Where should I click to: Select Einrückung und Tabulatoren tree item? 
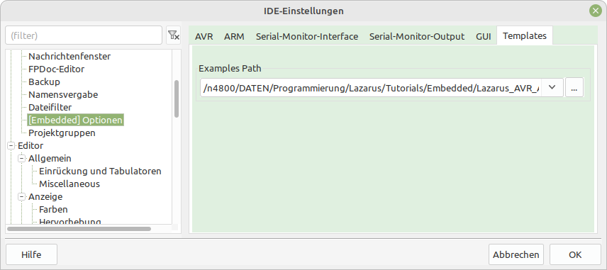100,171
